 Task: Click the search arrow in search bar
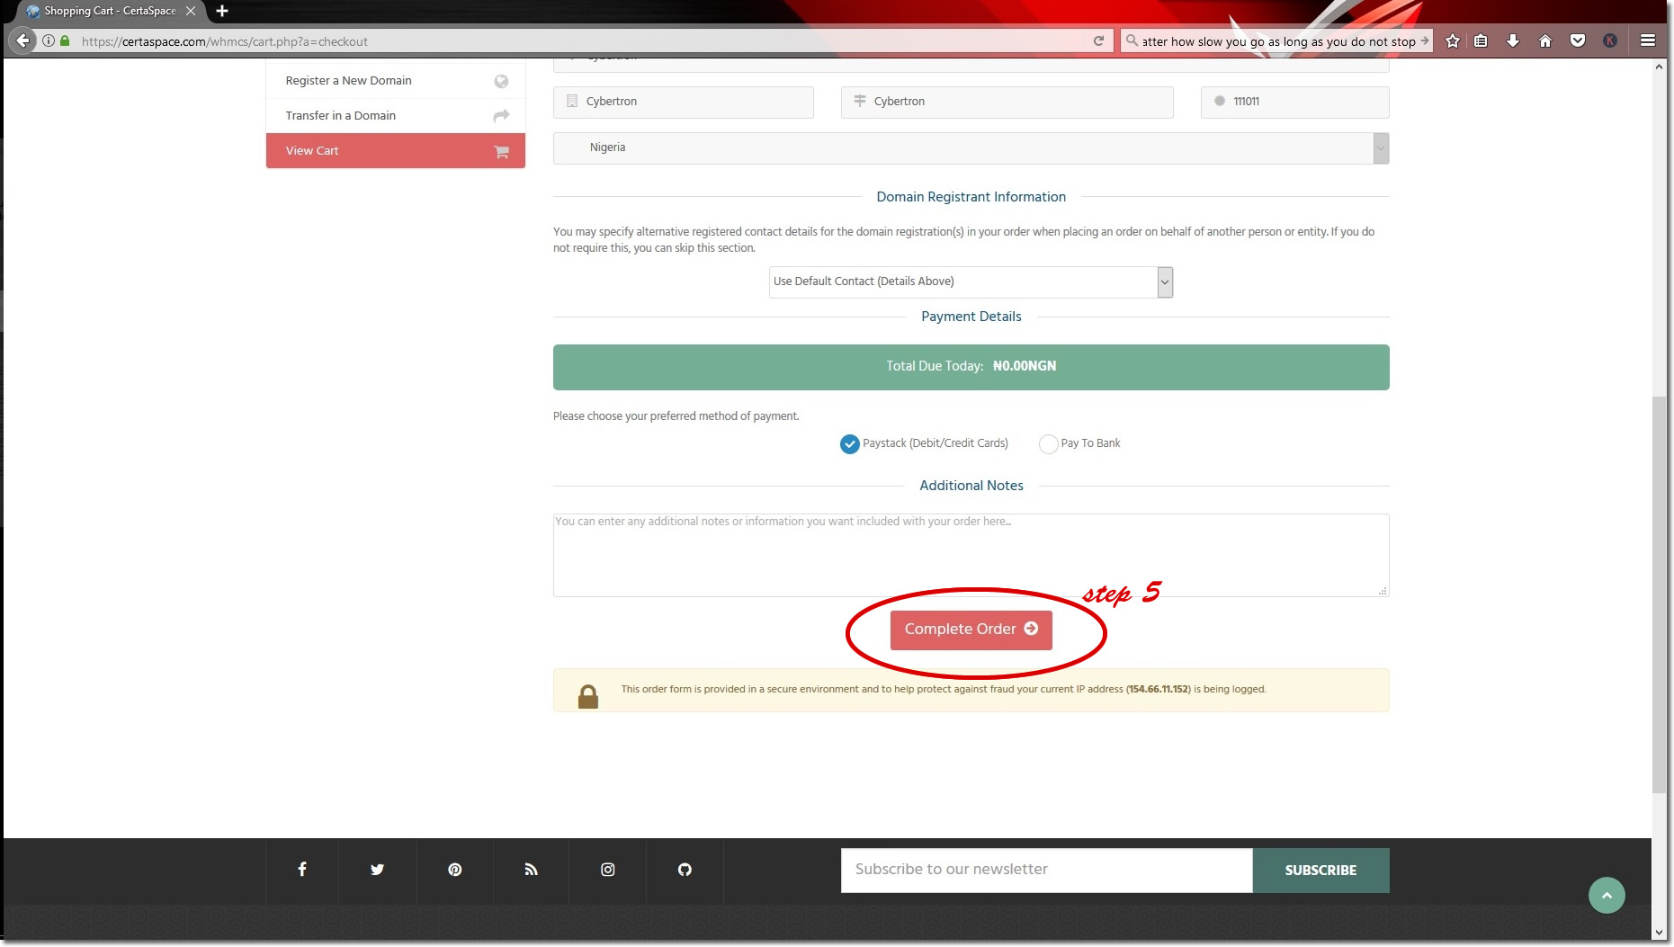[1425, 40]
